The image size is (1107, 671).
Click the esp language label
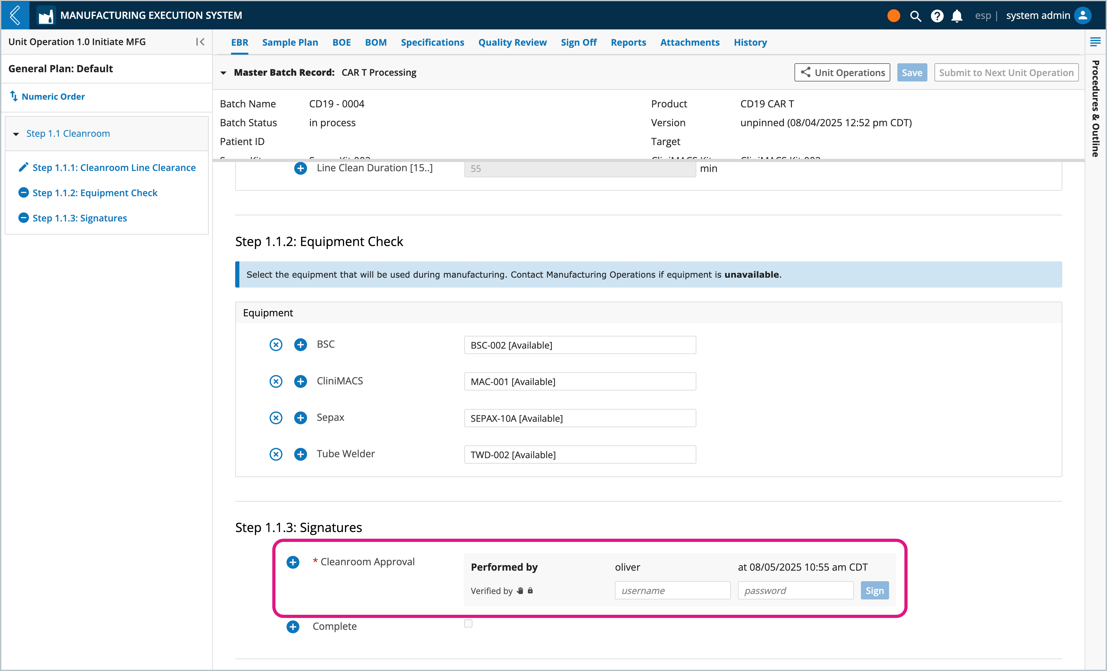983,16
